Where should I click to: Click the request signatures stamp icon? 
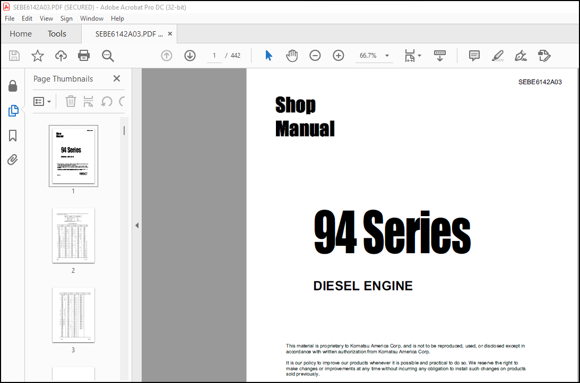(x=544, y=56)
